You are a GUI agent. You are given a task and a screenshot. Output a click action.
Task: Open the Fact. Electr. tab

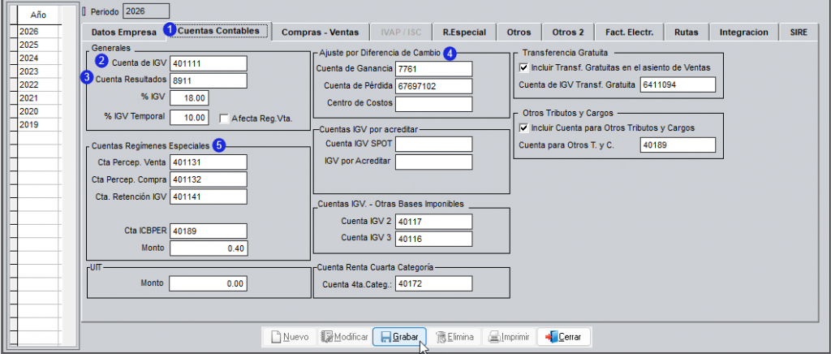629,32
